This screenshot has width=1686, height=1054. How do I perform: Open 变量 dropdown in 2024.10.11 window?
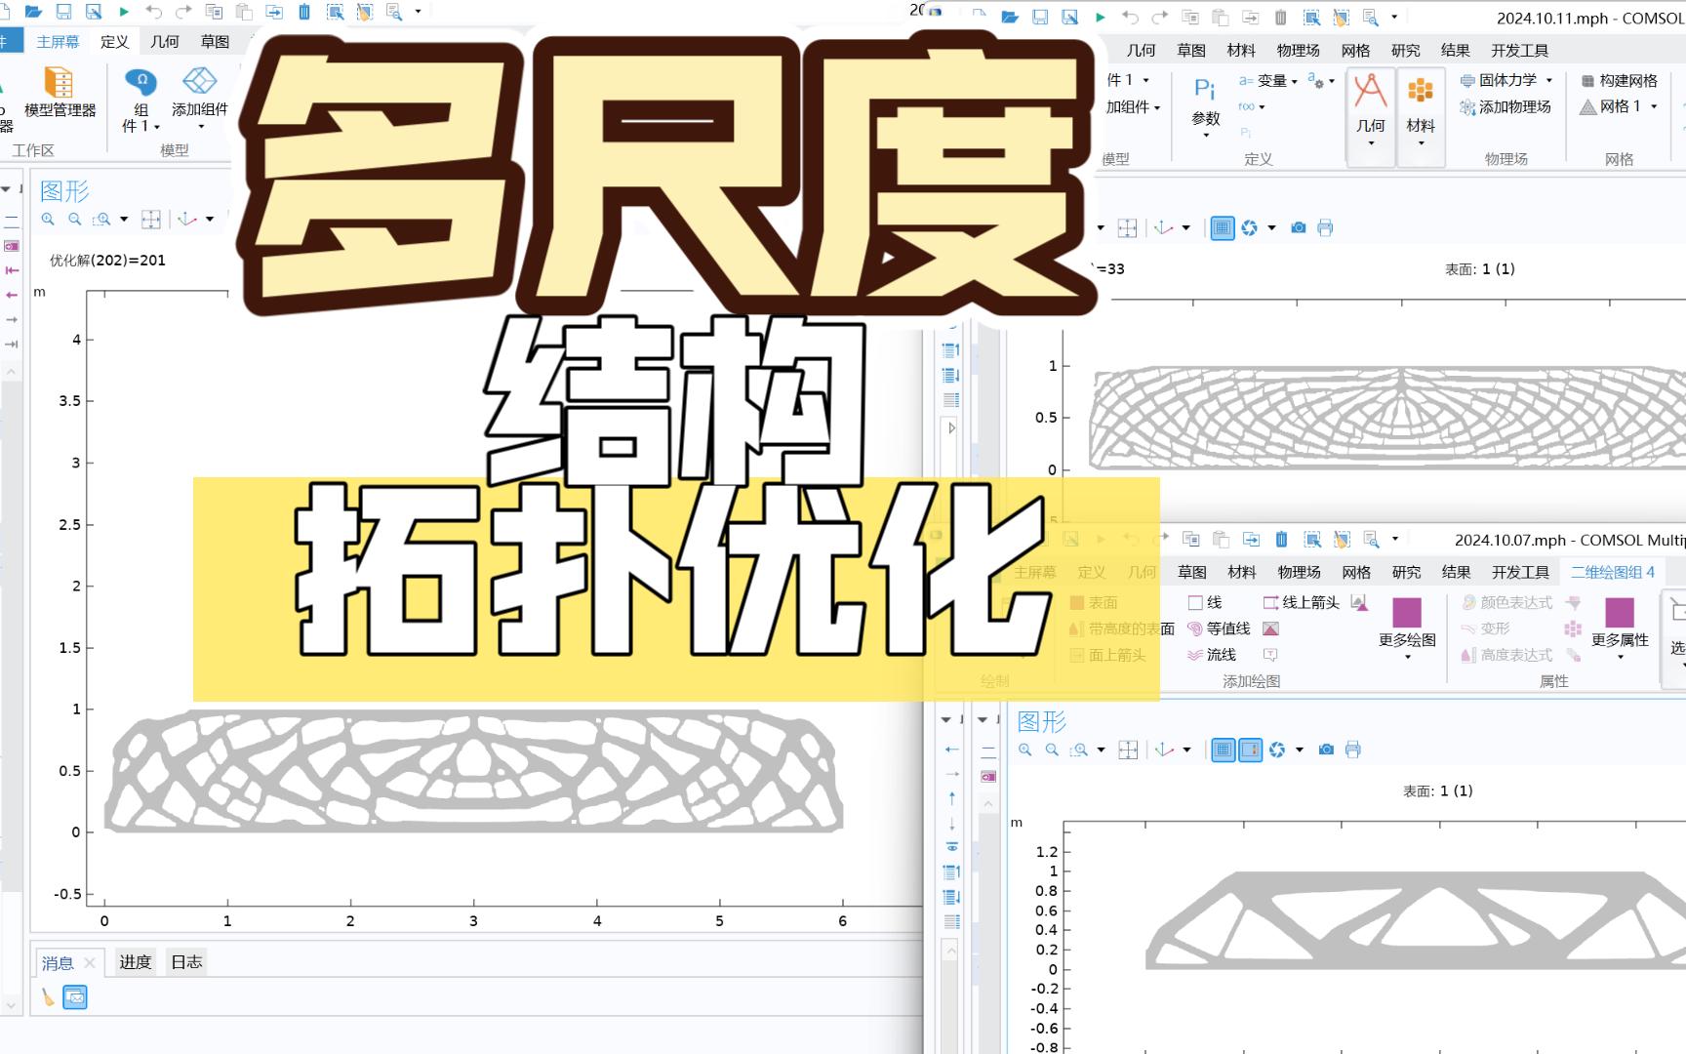click(x=1268, y=81)
